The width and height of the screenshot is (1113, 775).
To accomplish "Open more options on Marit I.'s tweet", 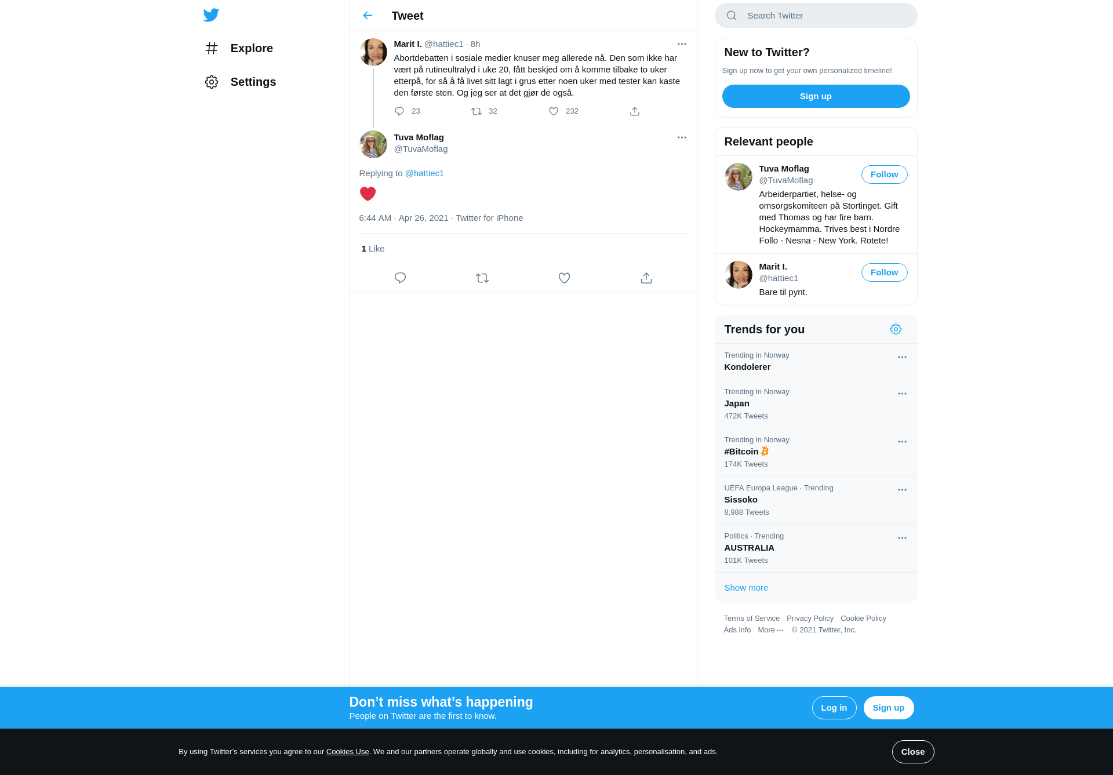I will point(682,44).
